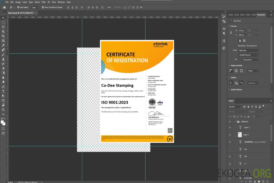Click the Home icon in options bar
The height and width of the screenshot is (183, 274).
(x=4, y=7)
